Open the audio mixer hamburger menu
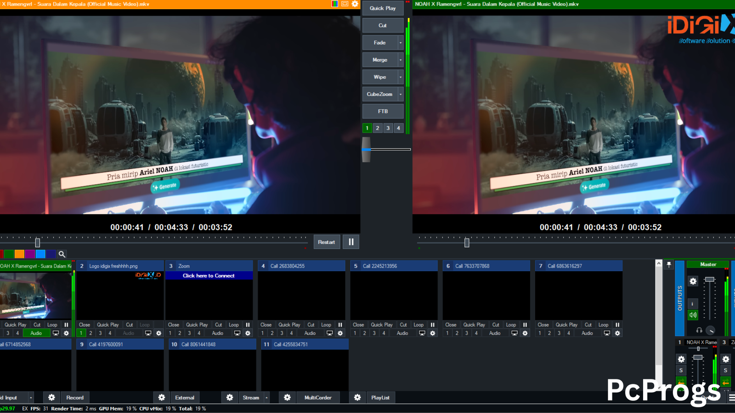The image size is (735, 413). (731, 397)
